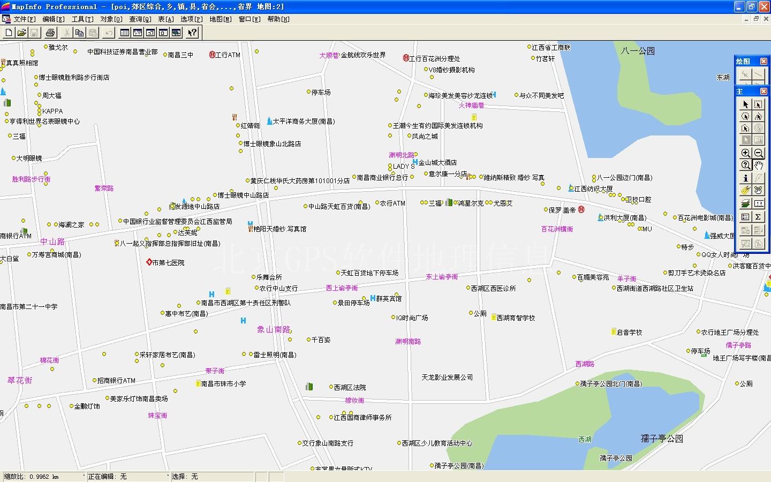This screenshot has height=482, width=771.
Task: Click the Open Table folder icon
Action: point(21,33)
